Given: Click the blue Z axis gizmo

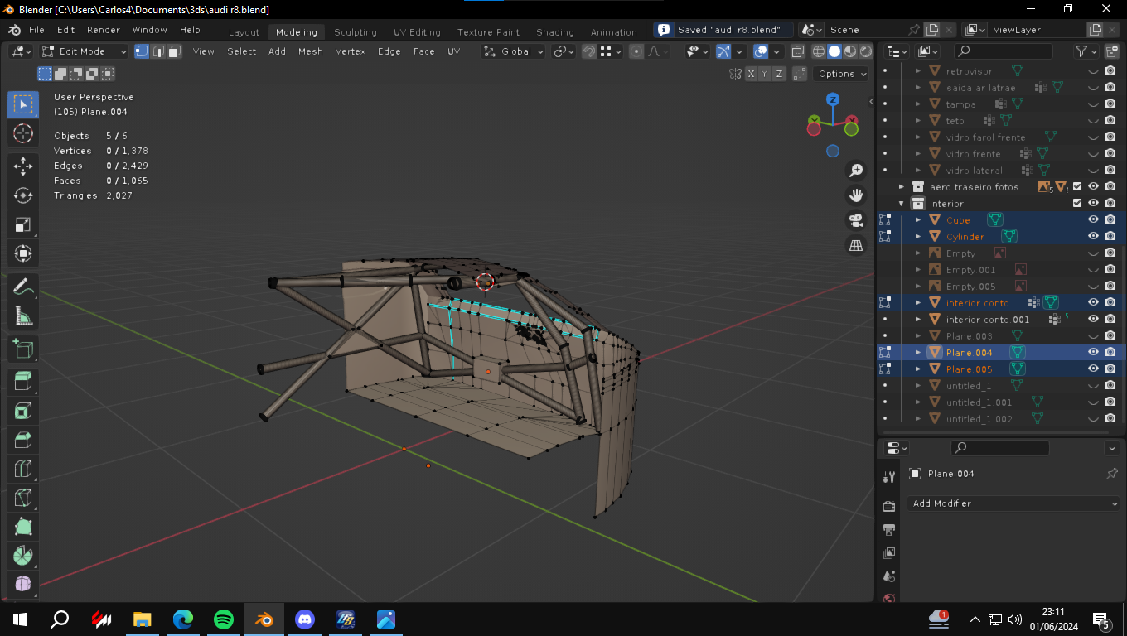Looking at the screenshot, I should coord(833,99).
